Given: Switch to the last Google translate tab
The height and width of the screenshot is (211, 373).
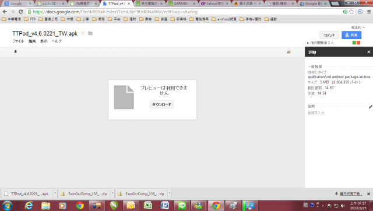Looking at the screenshot, I should click(314, 3).
